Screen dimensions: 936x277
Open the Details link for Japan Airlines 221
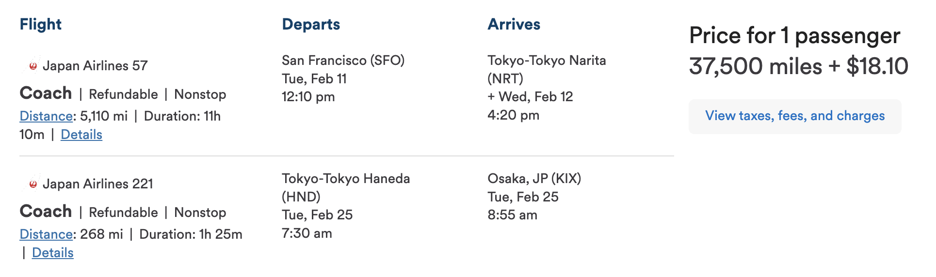pyautogui.click(x=53, y=253)
